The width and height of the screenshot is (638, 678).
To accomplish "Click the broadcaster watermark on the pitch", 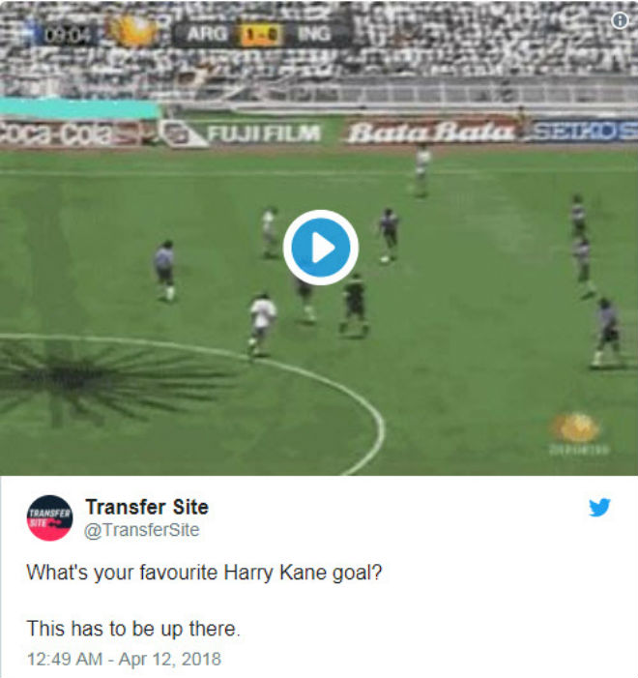I will click(x=578, y=434).
